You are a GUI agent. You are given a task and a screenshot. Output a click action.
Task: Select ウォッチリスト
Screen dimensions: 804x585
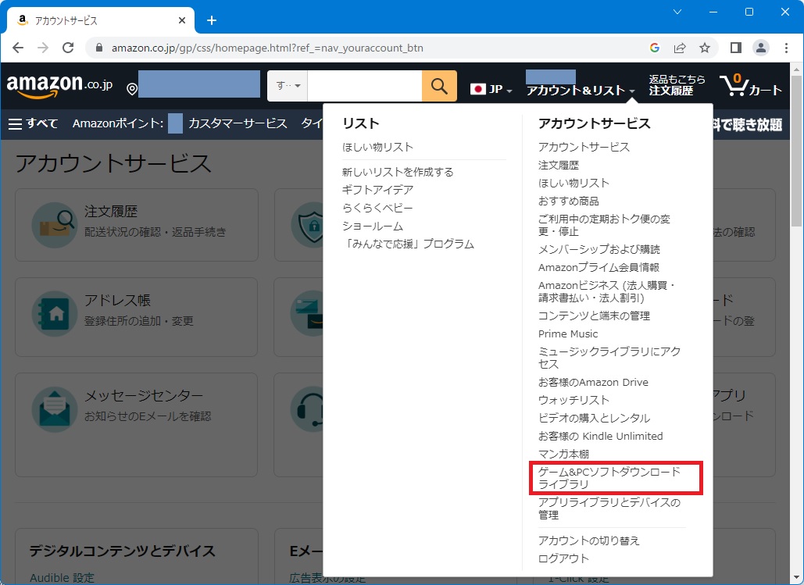tap(574, 400)
